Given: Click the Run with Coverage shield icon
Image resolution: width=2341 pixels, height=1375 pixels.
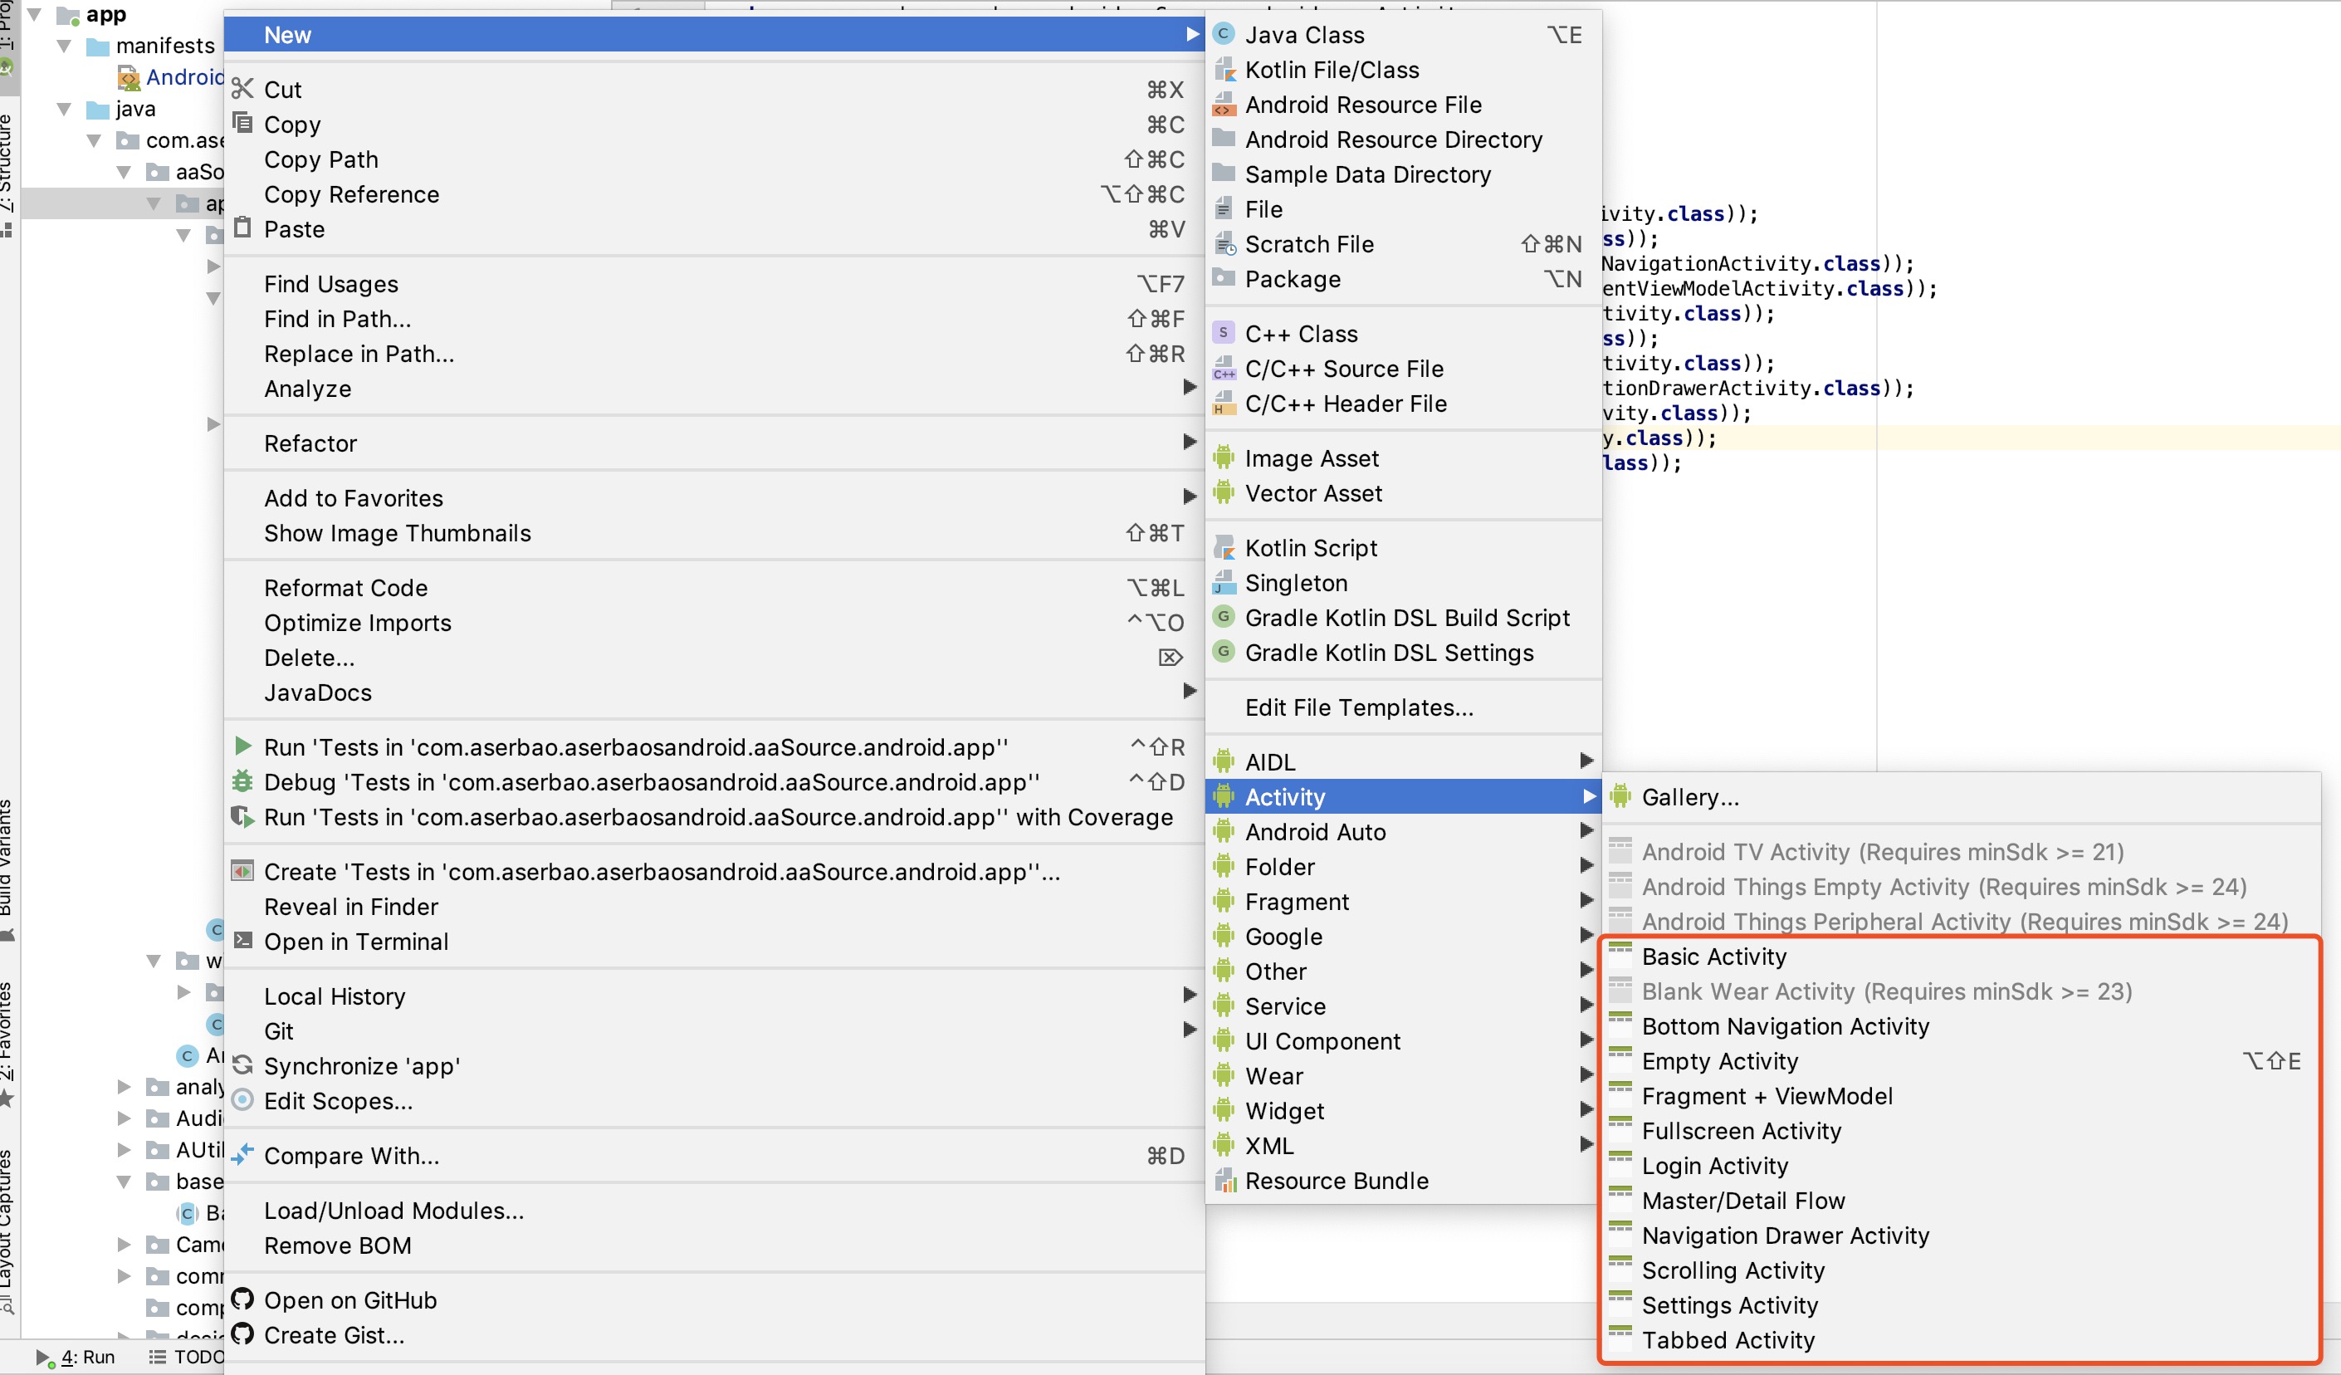Looking at the screenshot, I should tap(242, 815).
